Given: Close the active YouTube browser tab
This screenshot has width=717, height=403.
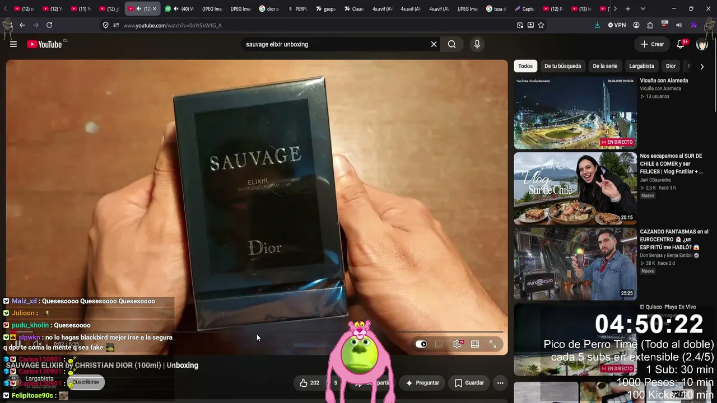Looking at the screenshot, I should (155, 9).
